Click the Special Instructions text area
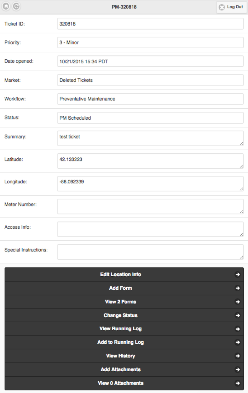 [x=150, y=252]
